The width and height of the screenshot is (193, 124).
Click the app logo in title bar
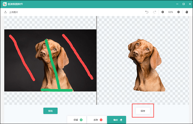click(x=5, y=4)
